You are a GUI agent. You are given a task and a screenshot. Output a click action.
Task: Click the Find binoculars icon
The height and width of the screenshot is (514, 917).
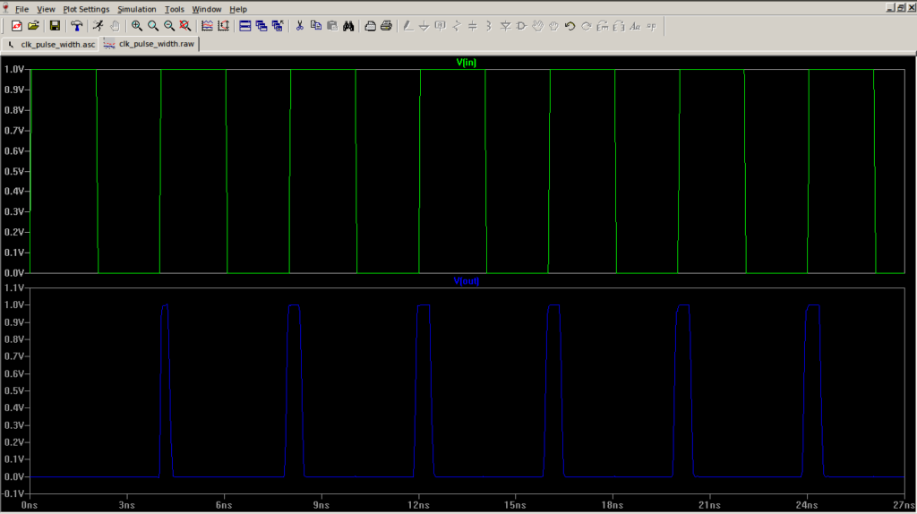tap(348, 26)
